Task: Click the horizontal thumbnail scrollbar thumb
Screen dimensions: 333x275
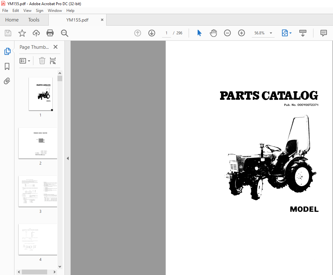Action: pos(34,272)
